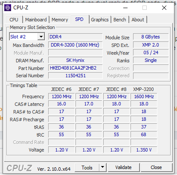Screen dimensions: 177x175
Task: Open the CPU tab
Action: [14, 20]
